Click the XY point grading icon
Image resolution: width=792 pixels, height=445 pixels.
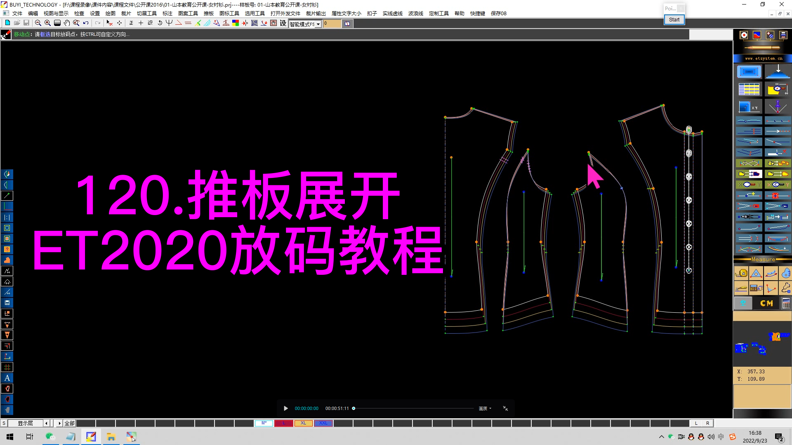click(x=749, y=107)
